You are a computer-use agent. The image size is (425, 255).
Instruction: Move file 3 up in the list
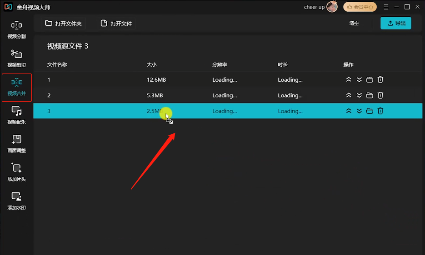click(x=349, y=111)
